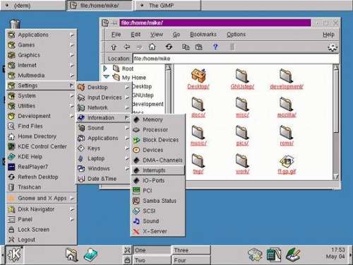Screen dimensions: 353x265
Task: Click the Paste icon in toolbar
Action: (198, 47)
